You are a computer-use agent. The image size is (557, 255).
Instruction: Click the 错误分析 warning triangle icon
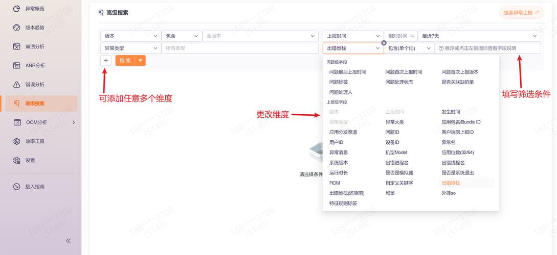[x=16, y=84]
